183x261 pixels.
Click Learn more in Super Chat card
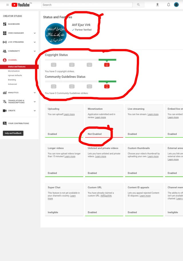73,196
